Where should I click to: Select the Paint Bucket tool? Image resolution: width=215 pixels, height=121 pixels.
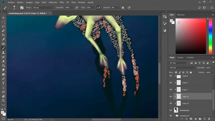3,66
